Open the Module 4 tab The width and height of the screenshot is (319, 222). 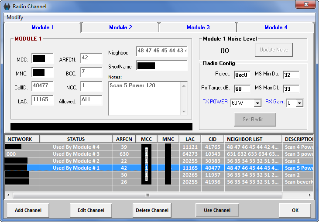[x=276, y=27]
